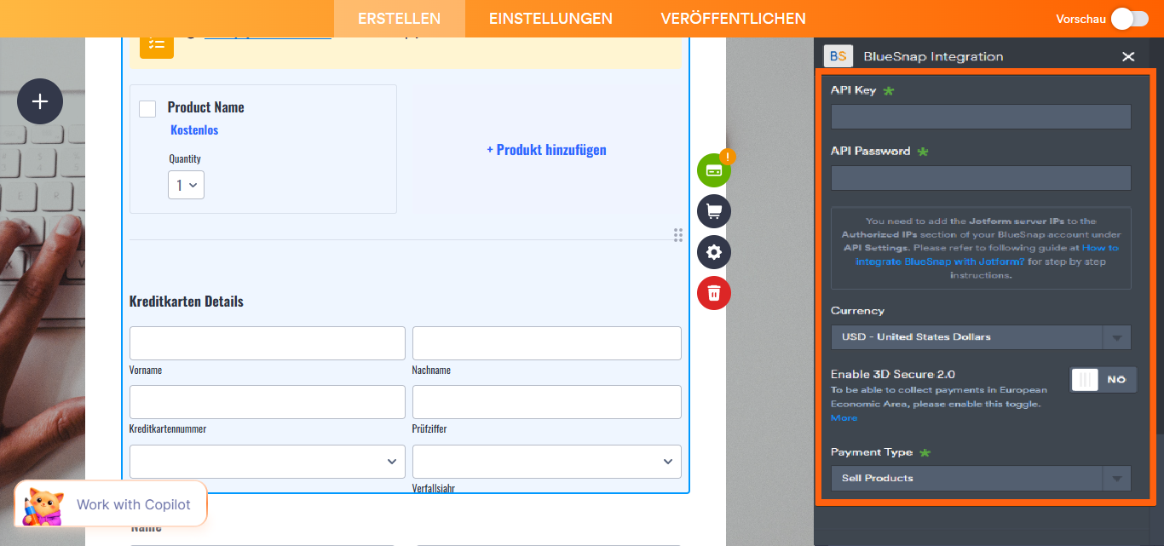Open the form elements panel via plus icon
The image size is (1164, 546).
point(39,101)
